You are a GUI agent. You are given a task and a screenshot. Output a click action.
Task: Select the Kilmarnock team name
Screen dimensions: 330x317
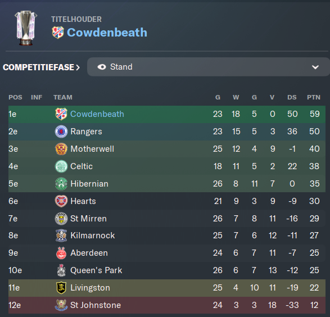(93, 236)
